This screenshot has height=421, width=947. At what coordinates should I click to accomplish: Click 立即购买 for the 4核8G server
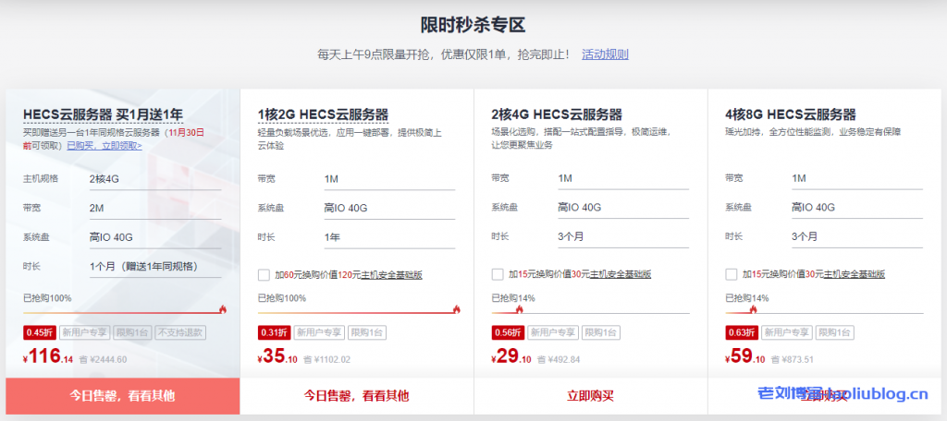824,396
